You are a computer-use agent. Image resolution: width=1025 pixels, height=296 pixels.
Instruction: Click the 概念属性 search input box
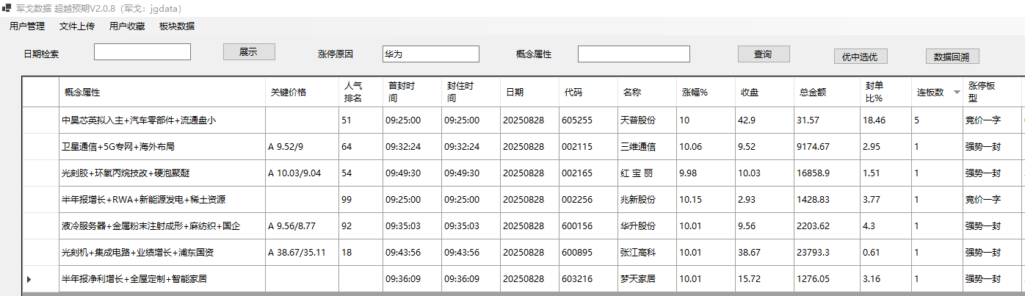click(x=634, y=54)
